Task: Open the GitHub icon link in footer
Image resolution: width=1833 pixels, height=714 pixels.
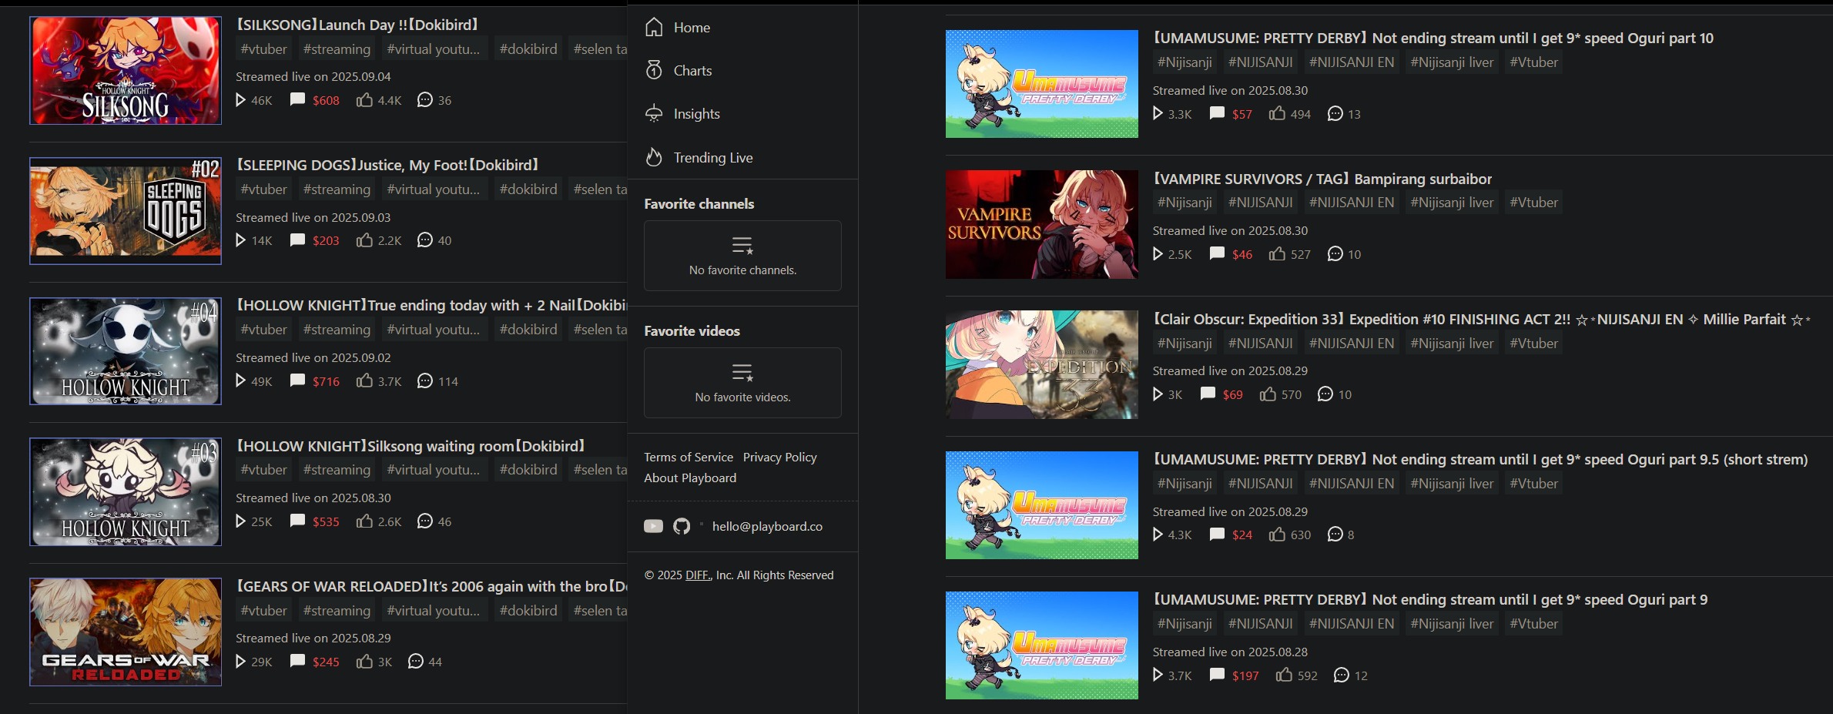Action: click(x=682, y=526)
